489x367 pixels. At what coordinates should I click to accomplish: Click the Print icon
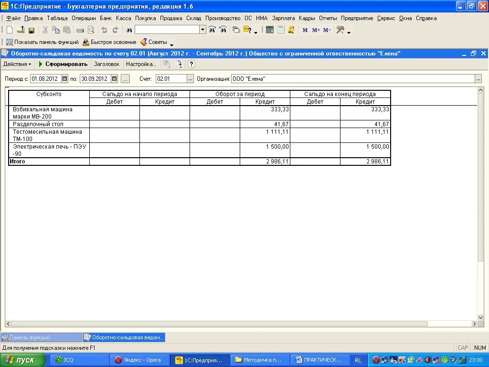pos(80,30)
